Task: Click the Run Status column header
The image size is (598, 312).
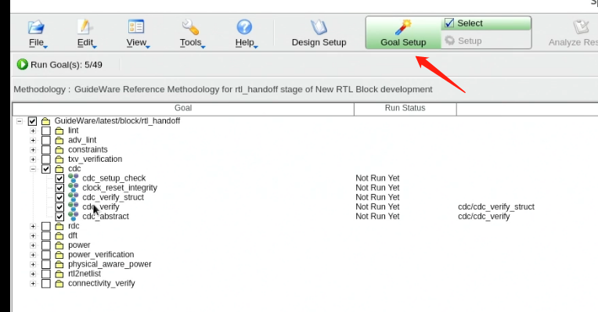Action: (405, 108)
